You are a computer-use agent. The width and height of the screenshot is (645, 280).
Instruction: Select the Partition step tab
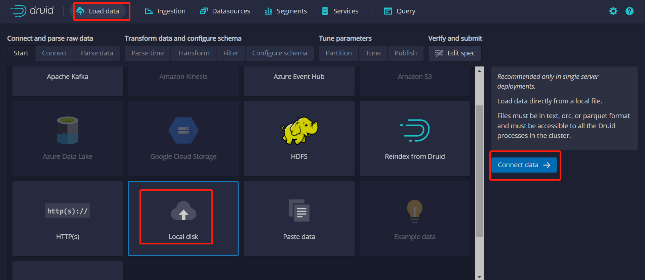(339, 53)
